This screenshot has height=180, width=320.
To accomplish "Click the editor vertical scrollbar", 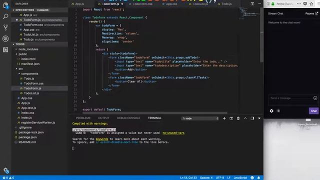I will pyautogui.click(x=261, y=34).
